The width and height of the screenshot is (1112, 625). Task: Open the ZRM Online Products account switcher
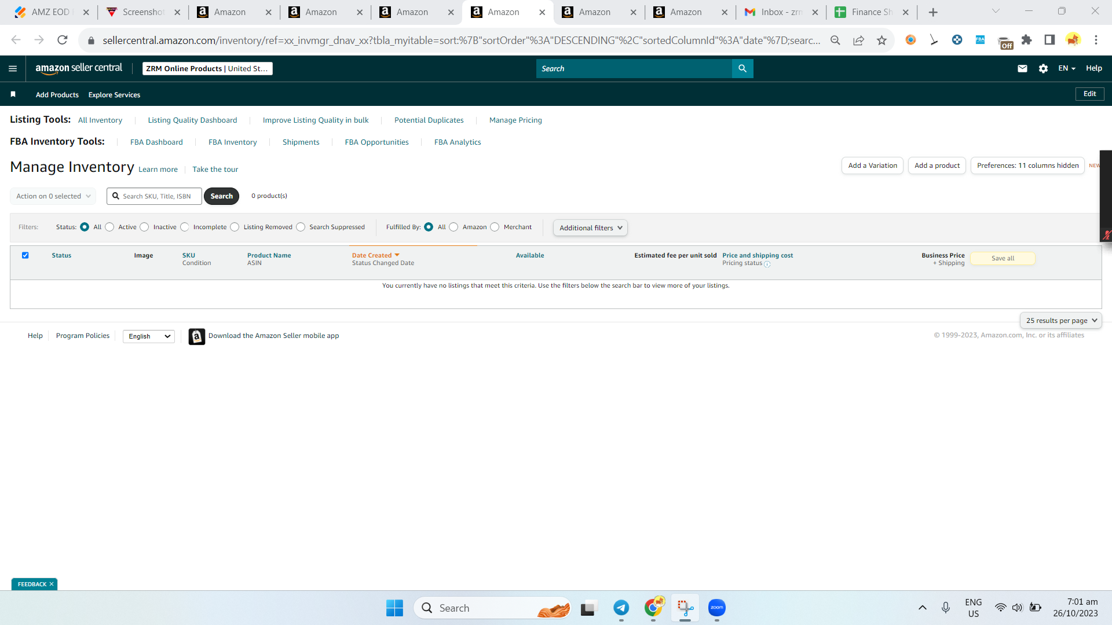(x=207, y=68)
